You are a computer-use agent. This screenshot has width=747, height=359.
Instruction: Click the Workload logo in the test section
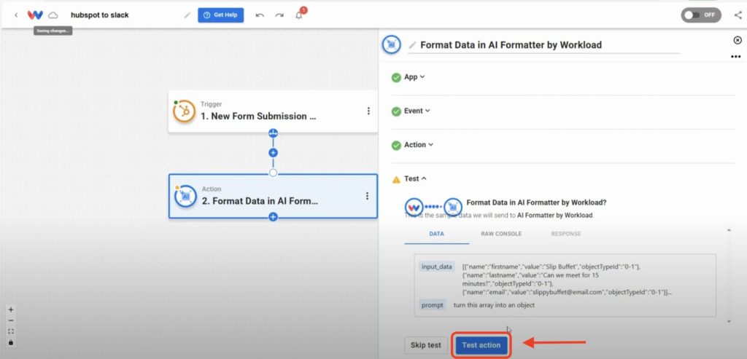tap(414, 208)
